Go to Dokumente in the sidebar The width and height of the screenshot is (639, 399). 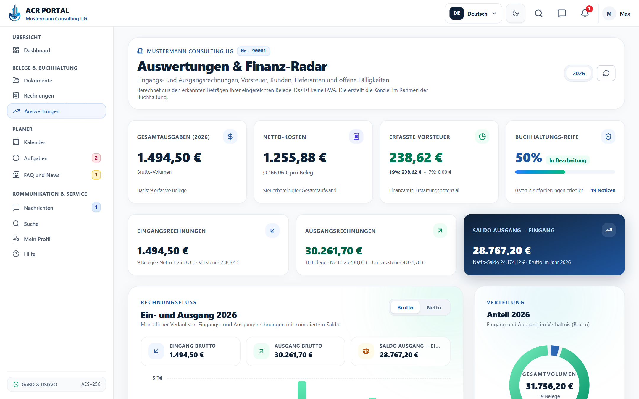click(x=57, y=80)
